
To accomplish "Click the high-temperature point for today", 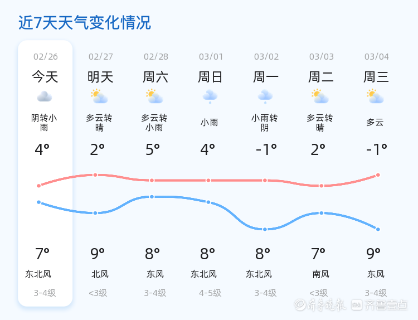I will (39, 186).
